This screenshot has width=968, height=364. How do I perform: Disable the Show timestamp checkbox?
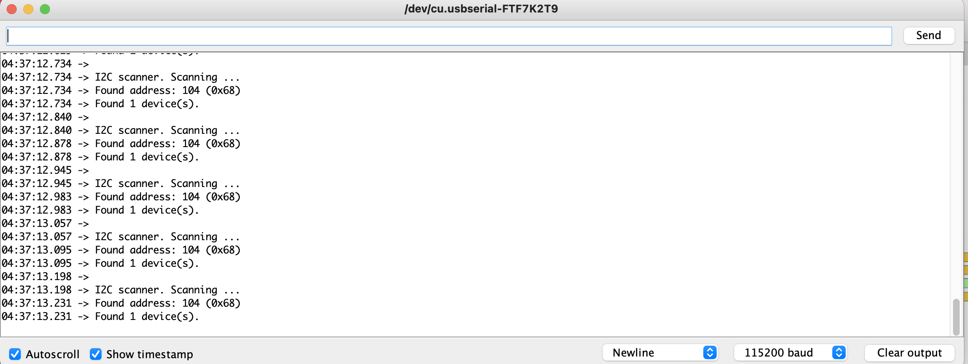pyautogui.click(x=96, y=354)
